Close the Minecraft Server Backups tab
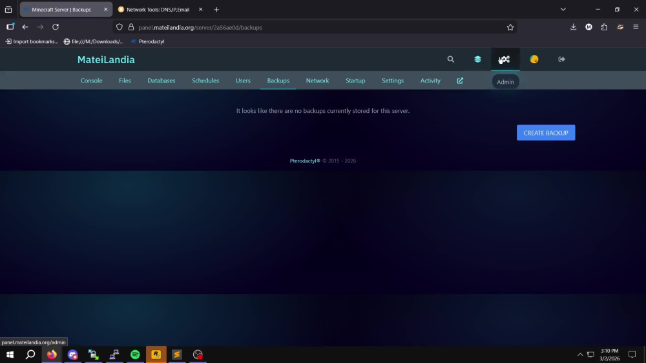 click(x=105, y=10)
